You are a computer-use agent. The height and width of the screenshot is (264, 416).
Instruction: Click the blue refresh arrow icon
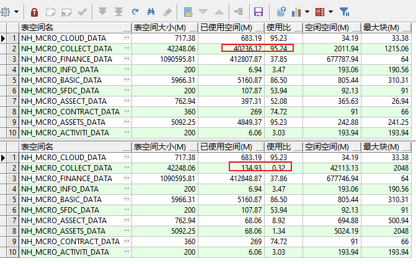(135, 12)
